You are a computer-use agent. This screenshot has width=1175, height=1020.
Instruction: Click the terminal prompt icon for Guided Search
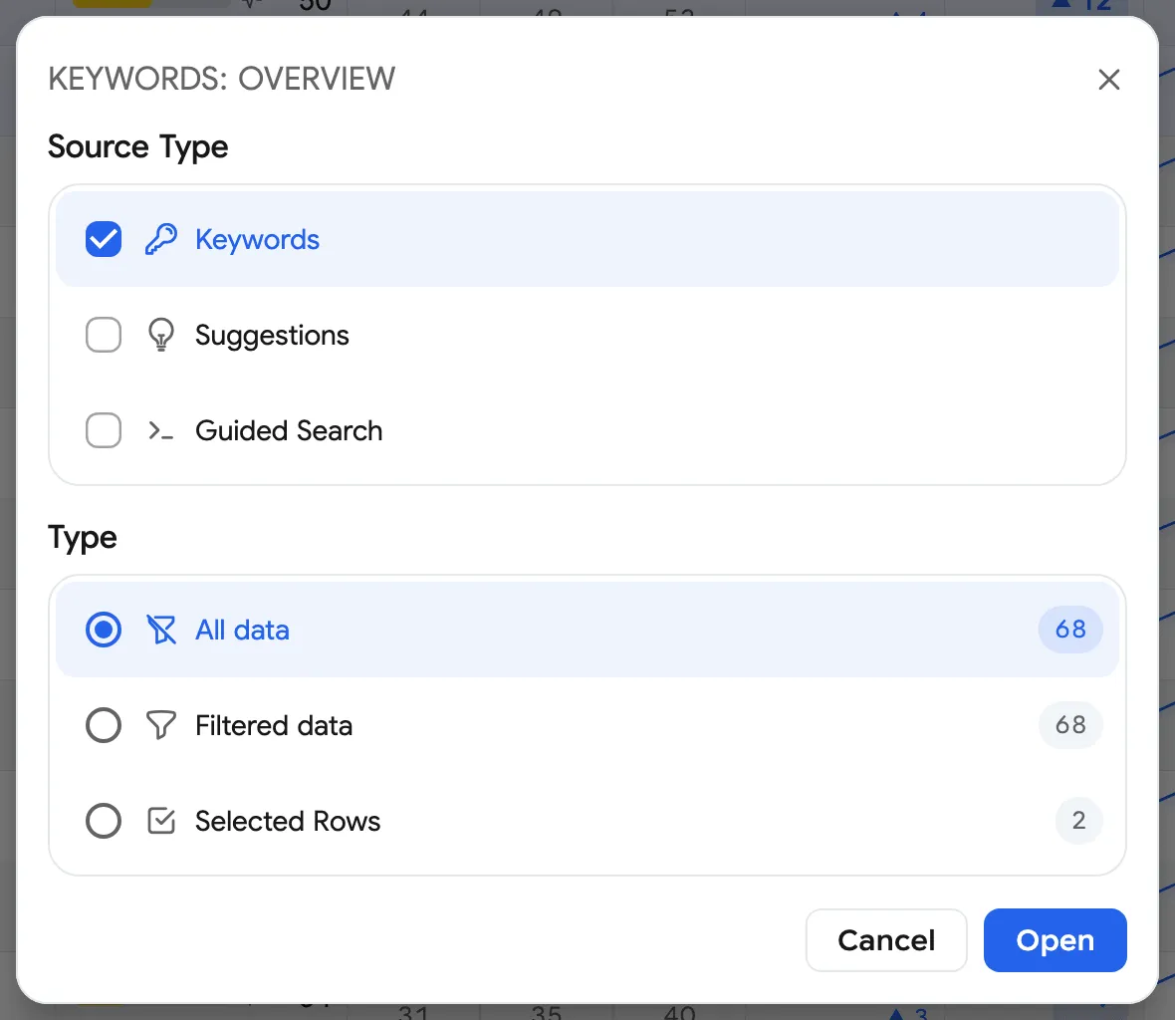(x=161, y=431)
